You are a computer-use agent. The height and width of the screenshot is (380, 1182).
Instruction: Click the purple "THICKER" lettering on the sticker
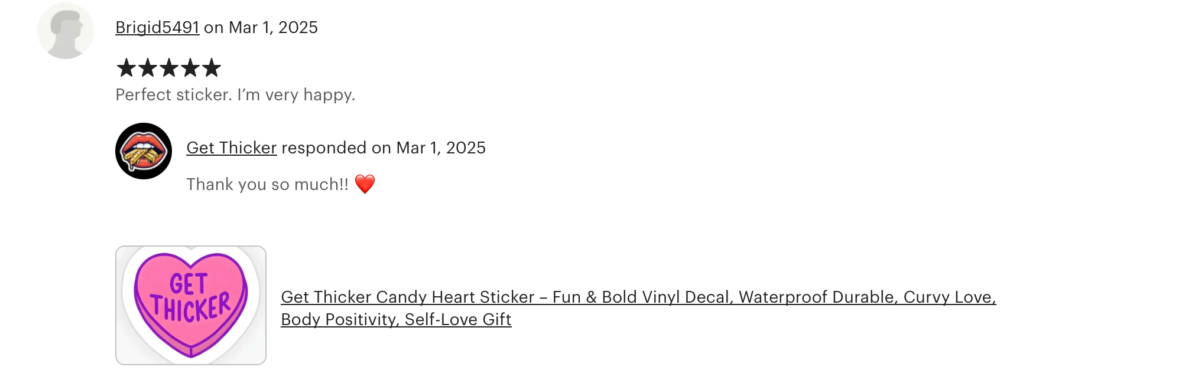pyautogui.click(x=190, y=308)
